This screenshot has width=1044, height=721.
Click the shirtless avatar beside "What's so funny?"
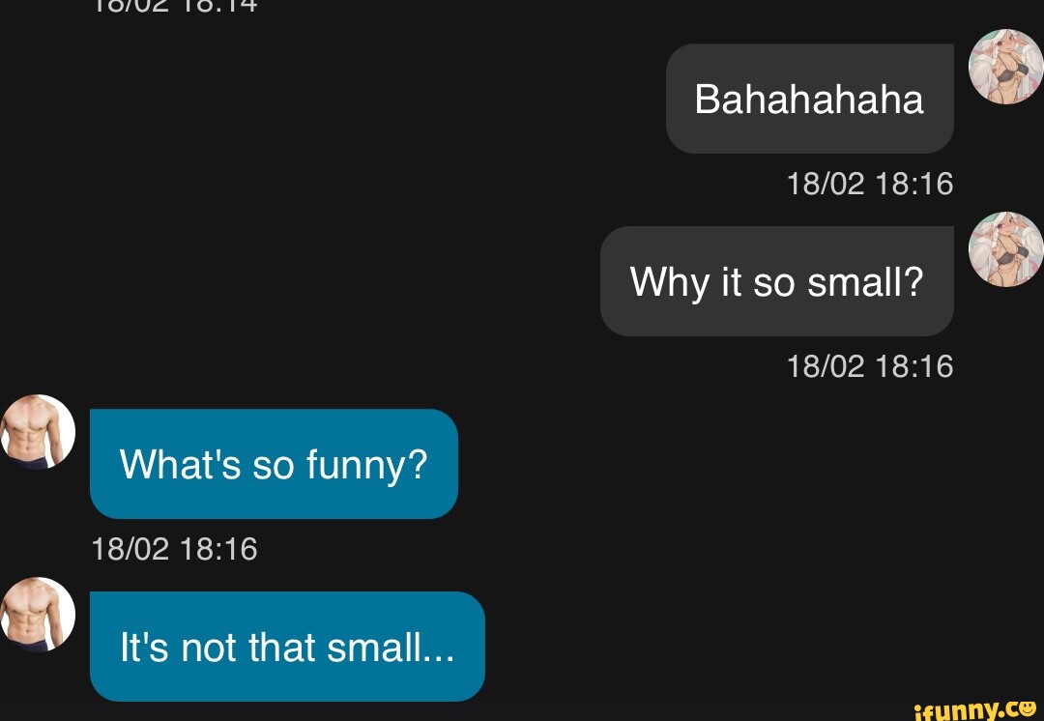pyautogui.click(x=38, y=431)
